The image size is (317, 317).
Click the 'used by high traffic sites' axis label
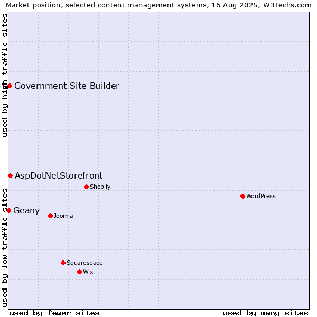pos(4,75)
